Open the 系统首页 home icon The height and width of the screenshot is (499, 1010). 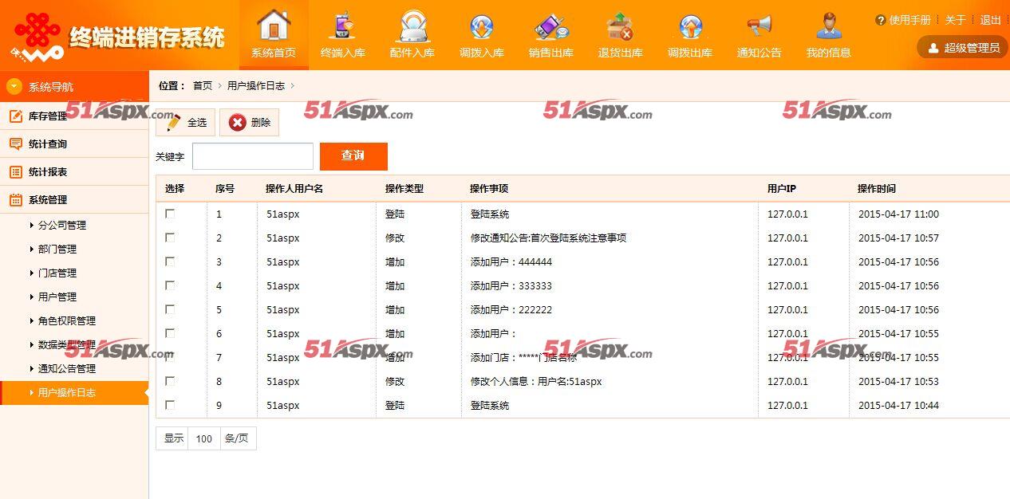point(273,27)
